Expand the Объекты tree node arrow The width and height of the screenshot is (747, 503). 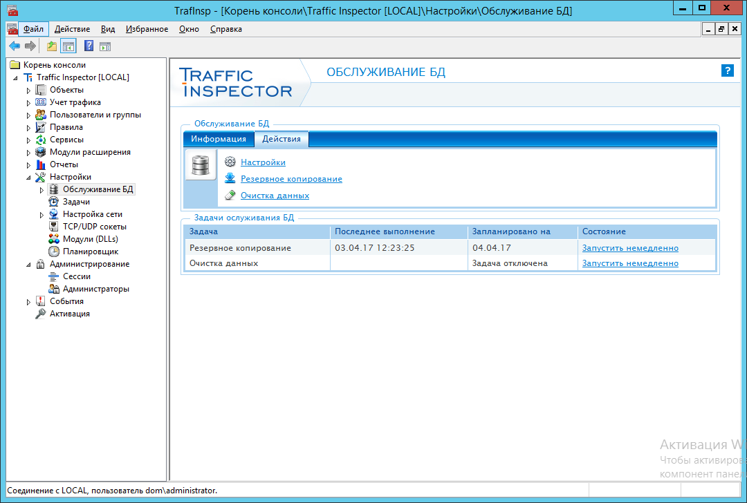coord(28,91)
